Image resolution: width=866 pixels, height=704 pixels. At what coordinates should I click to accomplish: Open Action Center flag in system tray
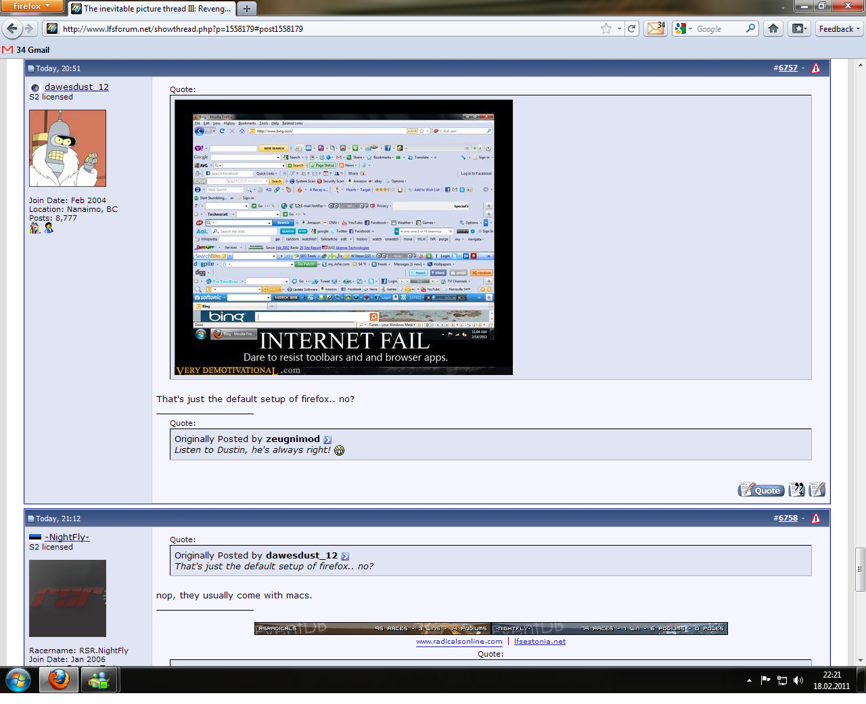pyautogui.click(x=766, y=680)
